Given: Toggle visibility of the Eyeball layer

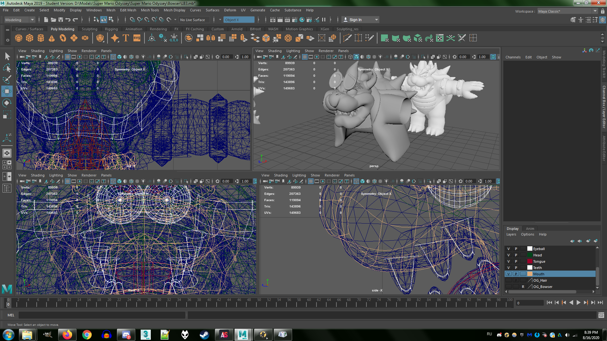Looking at the screenshot, I should coord(509,249).
